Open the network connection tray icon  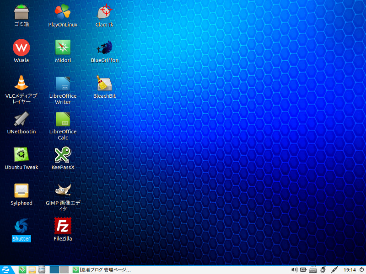[334, 270]
